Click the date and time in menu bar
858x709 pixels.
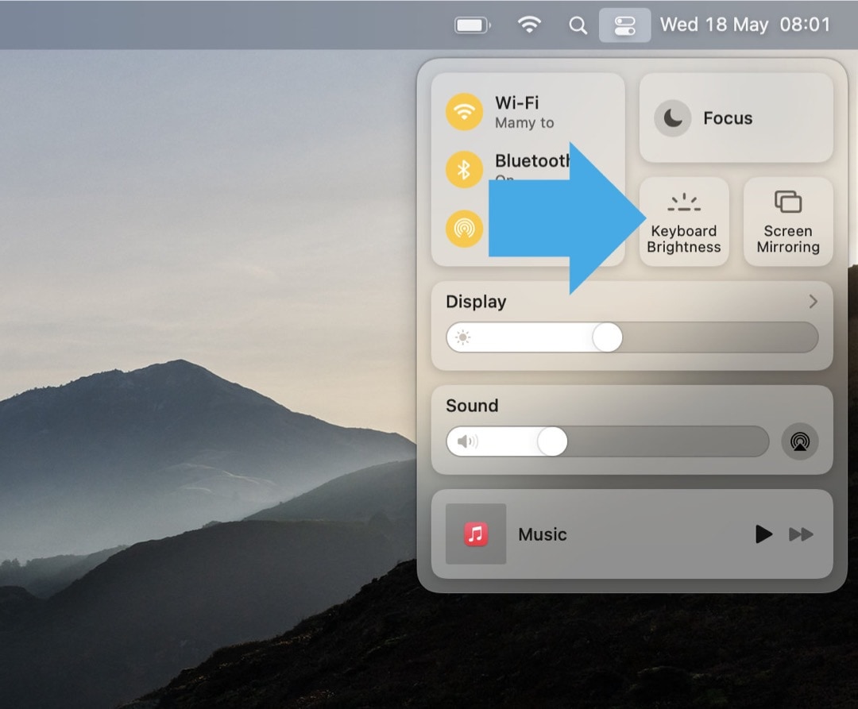click(x=747, y=25)
